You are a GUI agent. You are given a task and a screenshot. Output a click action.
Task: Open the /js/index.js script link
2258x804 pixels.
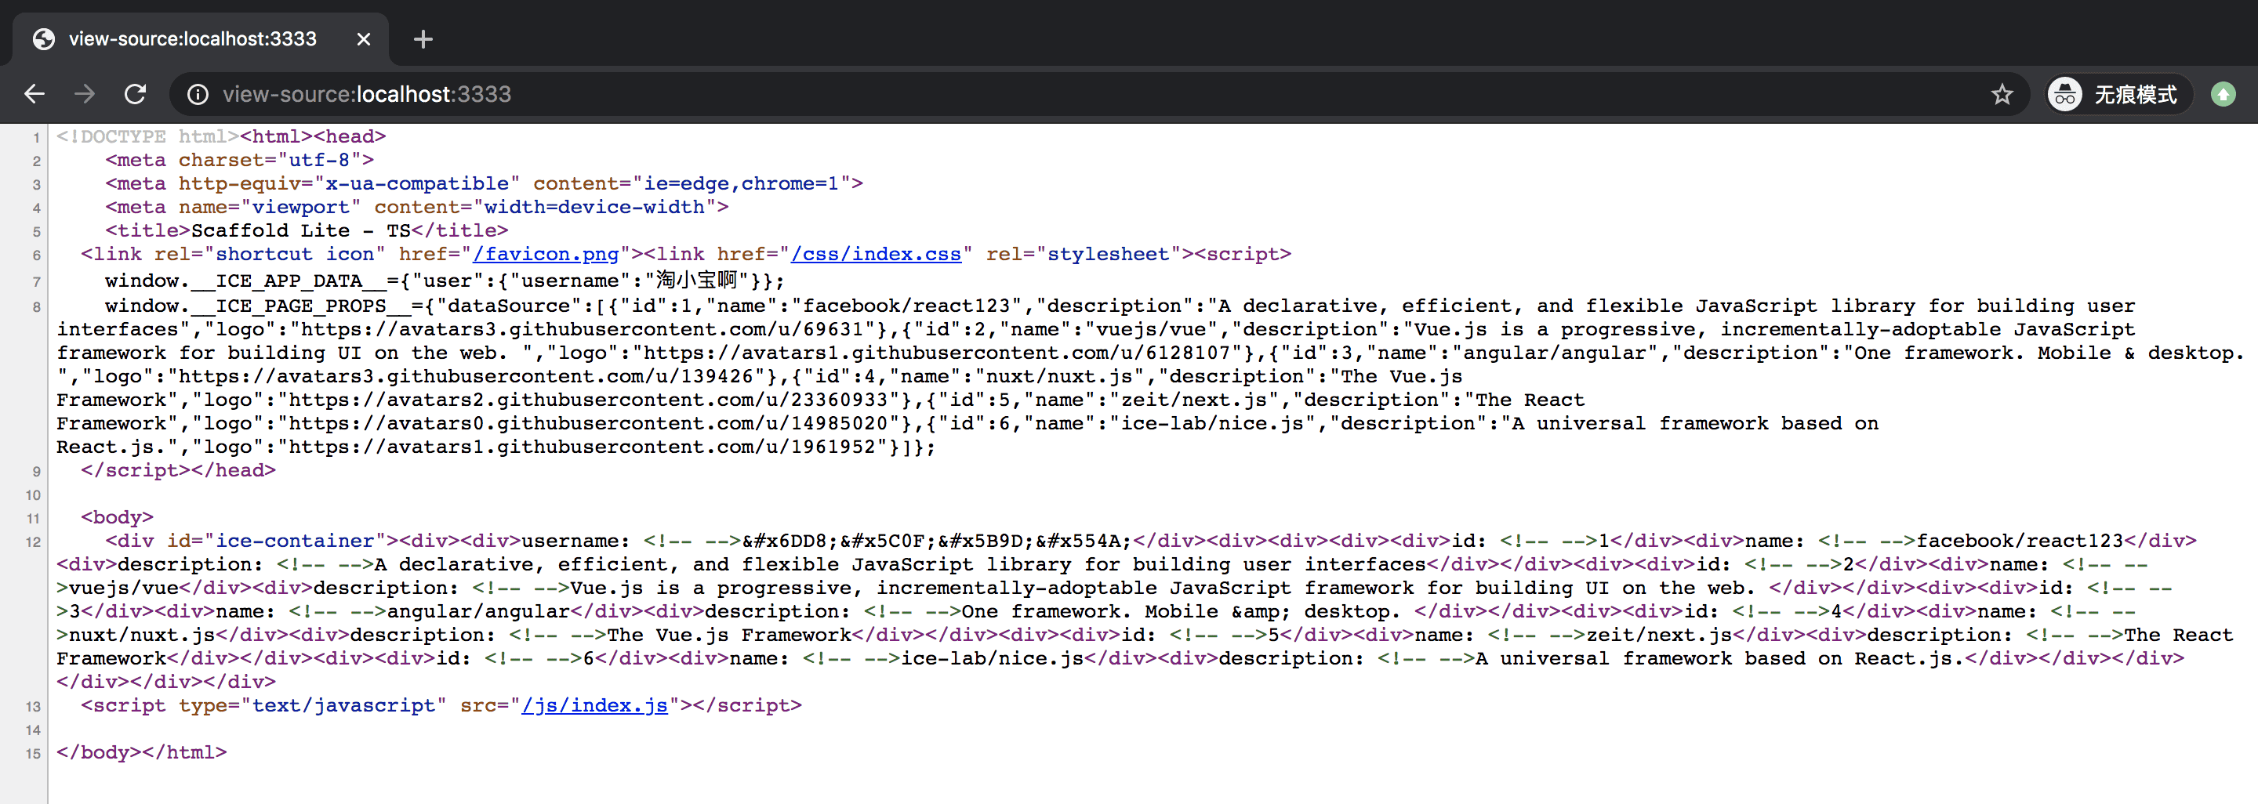(x=594, y=705)
